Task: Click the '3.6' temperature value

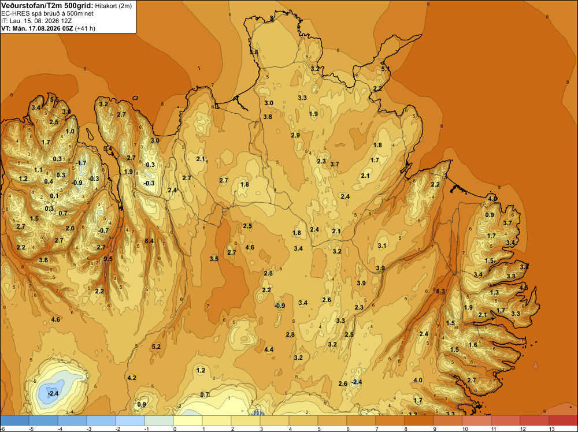Action: tap(43, 260)
